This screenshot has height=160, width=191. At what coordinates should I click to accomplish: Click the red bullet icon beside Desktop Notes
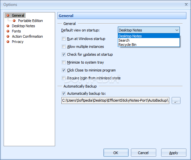point(8,26)
